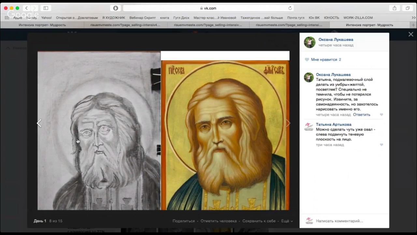Open the книга bookmark
The height and width of the screenshot is (235, 417).
click(165, 18)
